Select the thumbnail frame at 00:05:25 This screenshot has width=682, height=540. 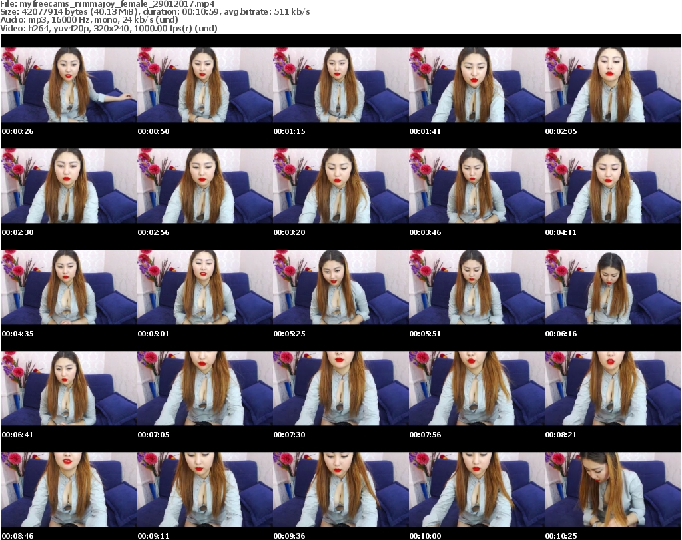[x=340, y=288]
